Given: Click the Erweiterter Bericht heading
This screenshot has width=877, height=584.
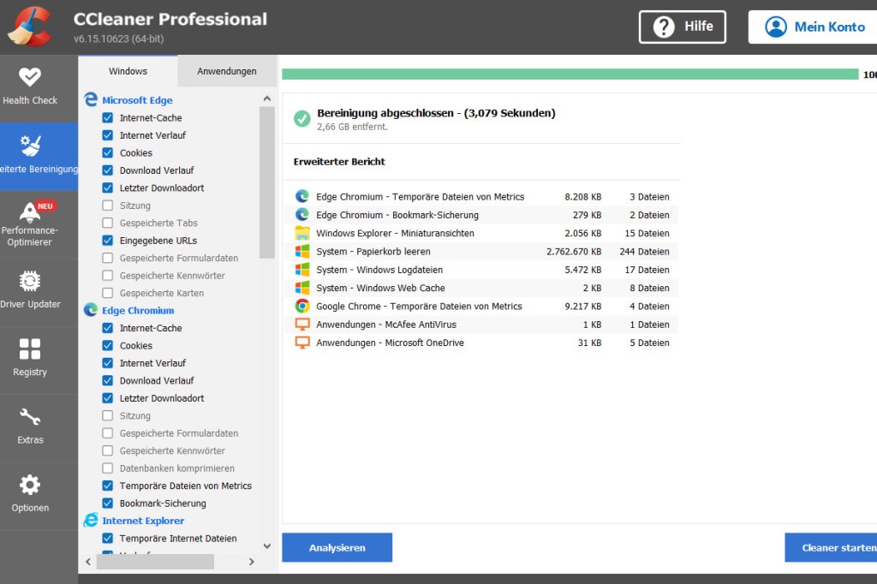Looking at the screenshot, I should pyautogui.click(x=339, y=162).
